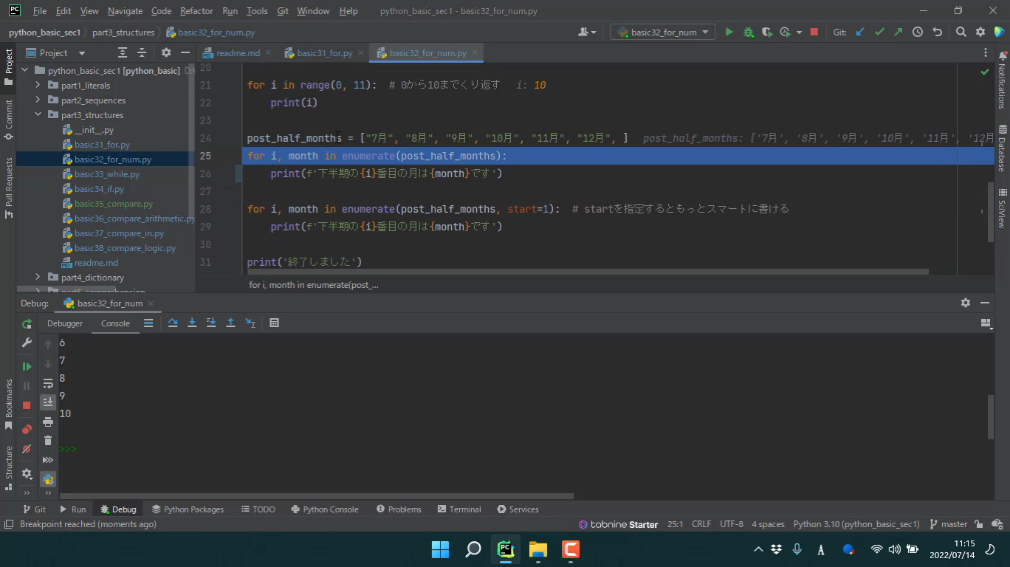Switch to the basic31_for.py editor tab

tap(324, 53)
